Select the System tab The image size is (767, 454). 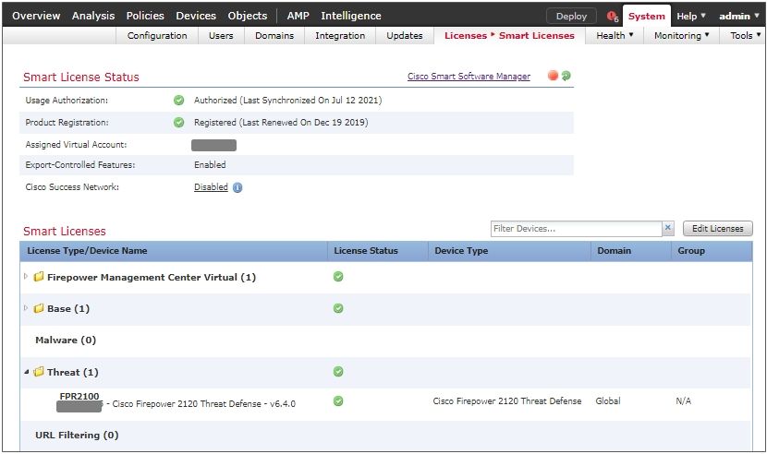click(646, 16)
